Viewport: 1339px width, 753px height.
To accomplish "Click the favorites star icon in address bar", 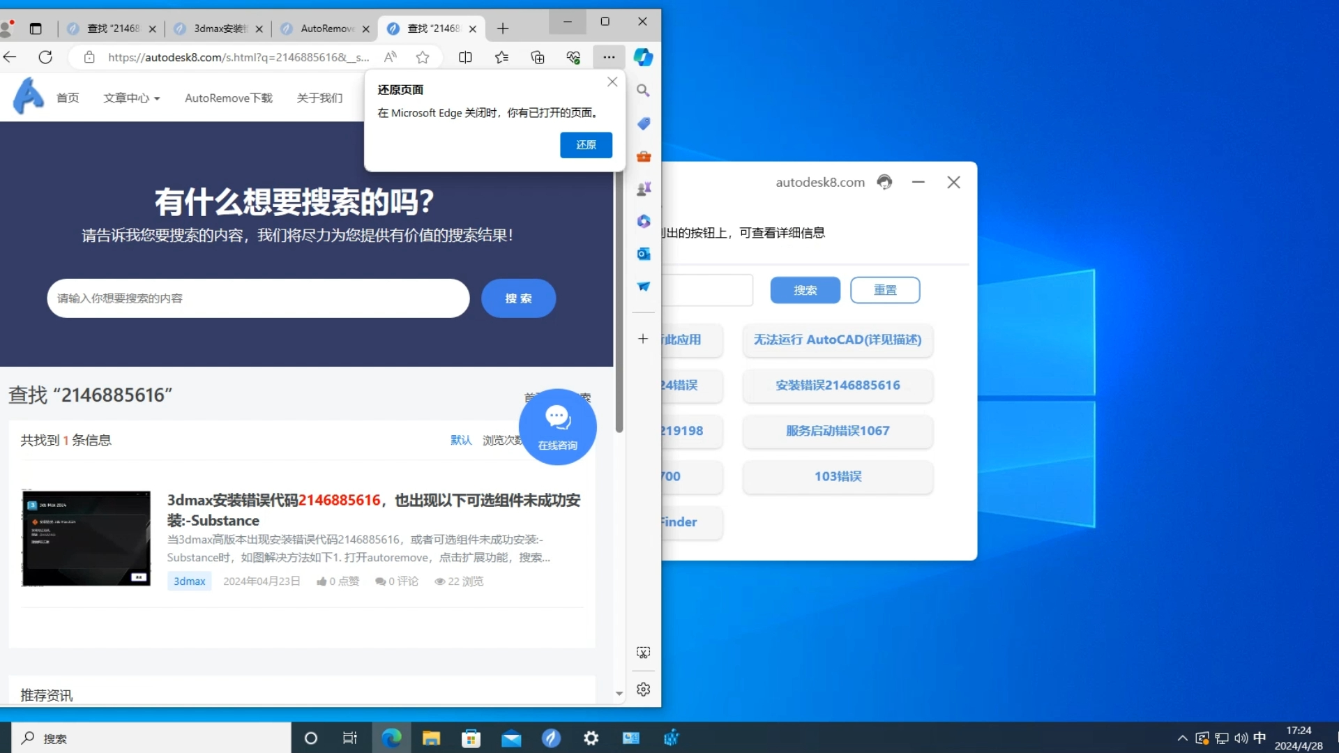I will (x=422, y=57).
